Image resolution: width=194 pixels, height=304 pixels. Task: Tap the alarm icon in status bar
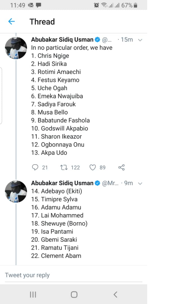pos(97,5)
